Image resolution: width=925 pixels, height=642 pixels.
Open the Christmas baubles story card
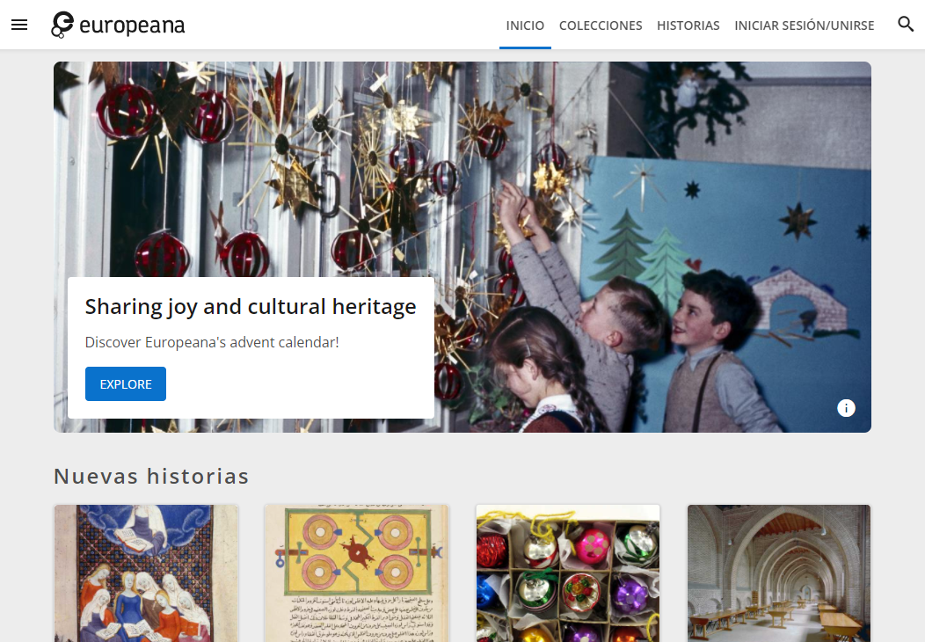click(568, 573)
